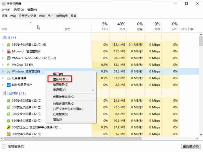203x152 pixels.
Task: Click the vertical scrollbar up arrow
Action: (201, 34)
